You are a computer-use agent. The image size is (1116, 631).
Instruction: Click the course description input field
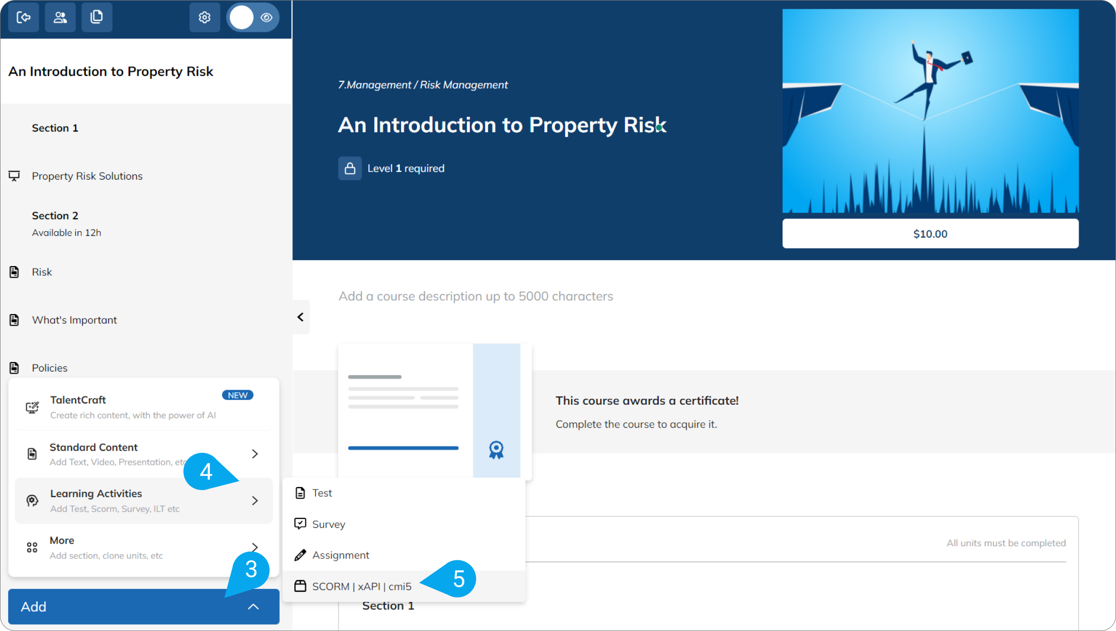[476, 296]
